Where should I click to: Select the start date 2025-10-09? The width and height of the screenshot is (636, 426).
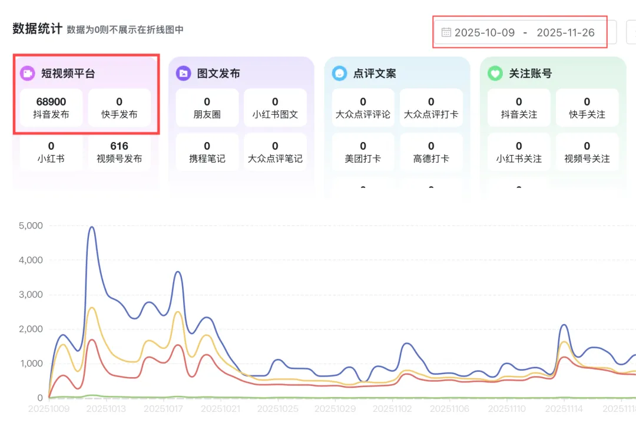[485, 33]
